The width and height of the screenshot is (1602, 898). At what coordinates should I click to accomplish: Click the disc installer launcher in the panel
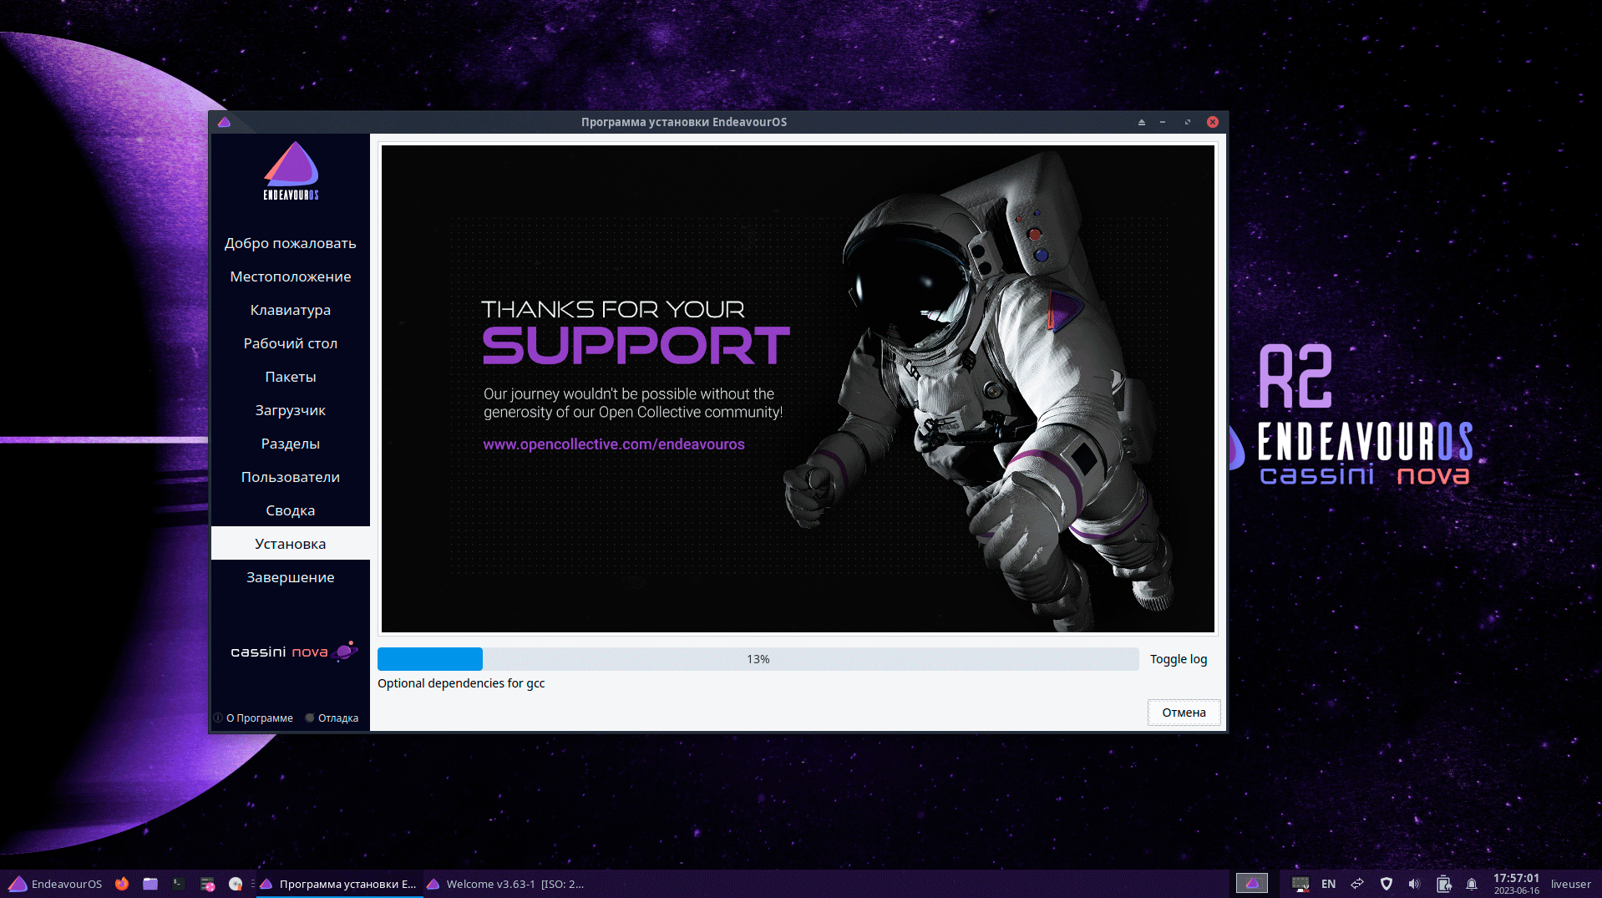coord(236,884)
